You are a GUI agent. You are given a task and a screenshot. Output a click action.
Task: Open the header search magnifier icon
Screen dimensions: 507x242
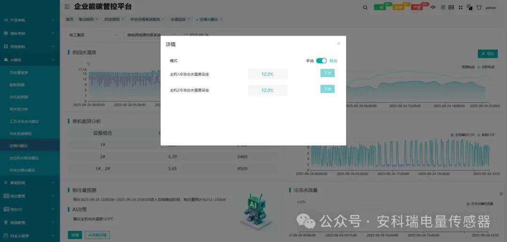pos(365,8)
